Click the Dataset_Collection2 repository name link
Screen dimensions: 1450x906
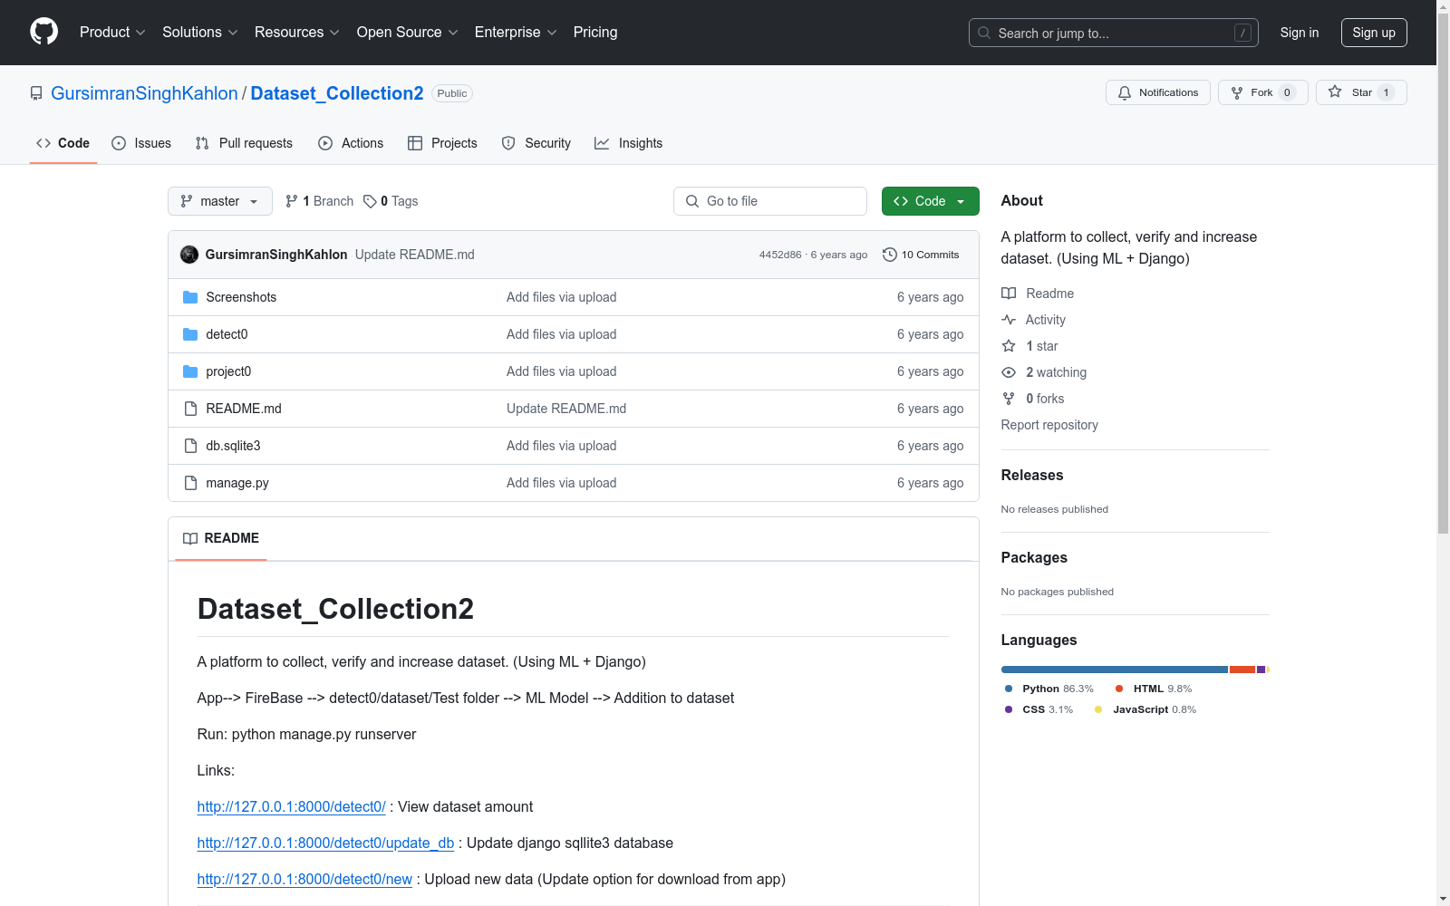click(x=337, y=93)
